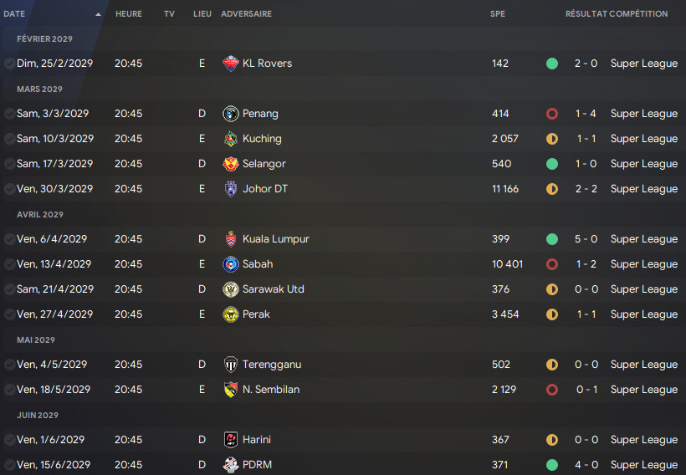
Task: Click the green win indicator for Kuala Lumpur
Action: point(552,239)
